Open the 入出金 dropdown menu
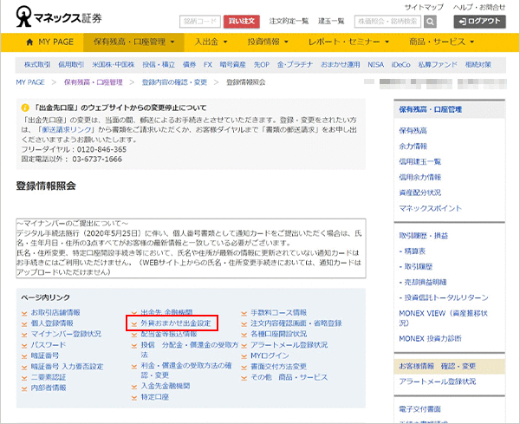520x424 pixels. pos(211,42)
